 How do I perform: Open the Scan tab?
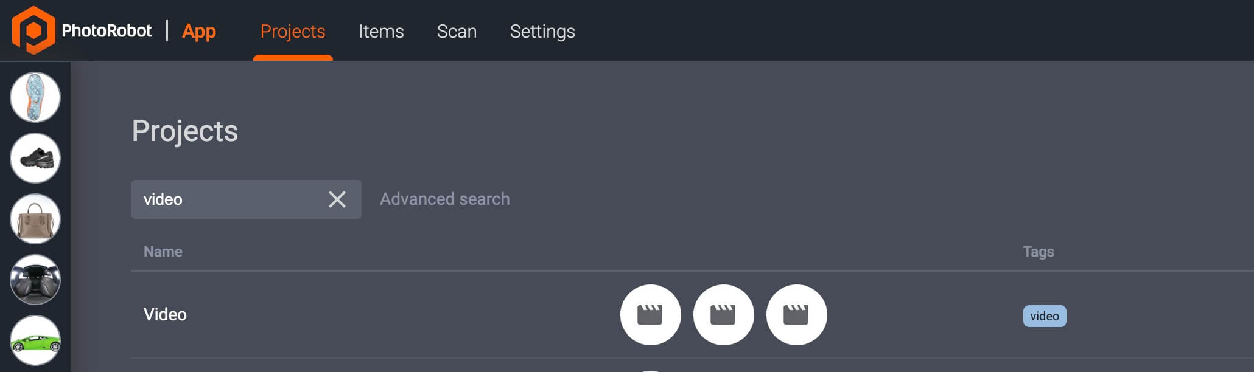pos(457,31)
